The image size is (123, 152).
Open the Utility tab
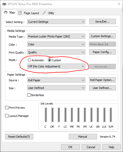click(x=48, y=13)
